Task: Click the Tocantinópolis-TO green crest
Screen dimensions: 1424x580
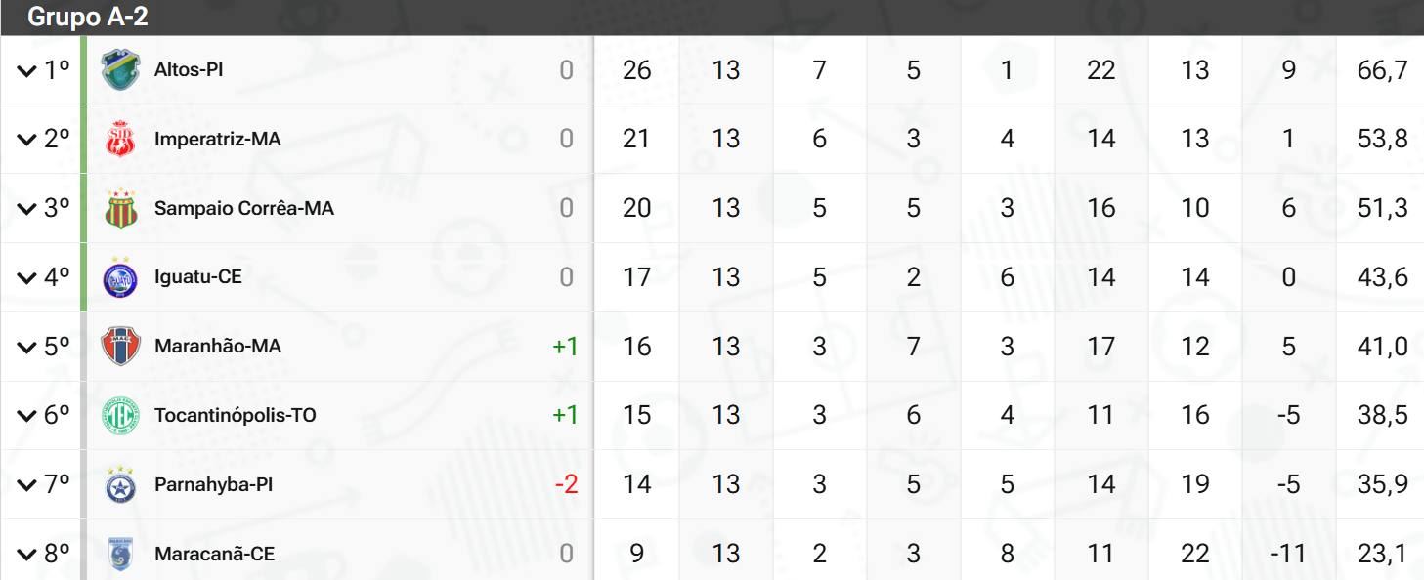Action: (120, 416)
